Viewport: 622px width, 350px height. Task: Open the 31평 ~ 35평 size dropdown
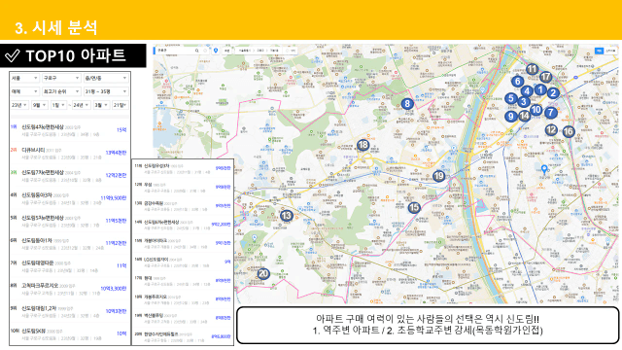coord(106,91)
